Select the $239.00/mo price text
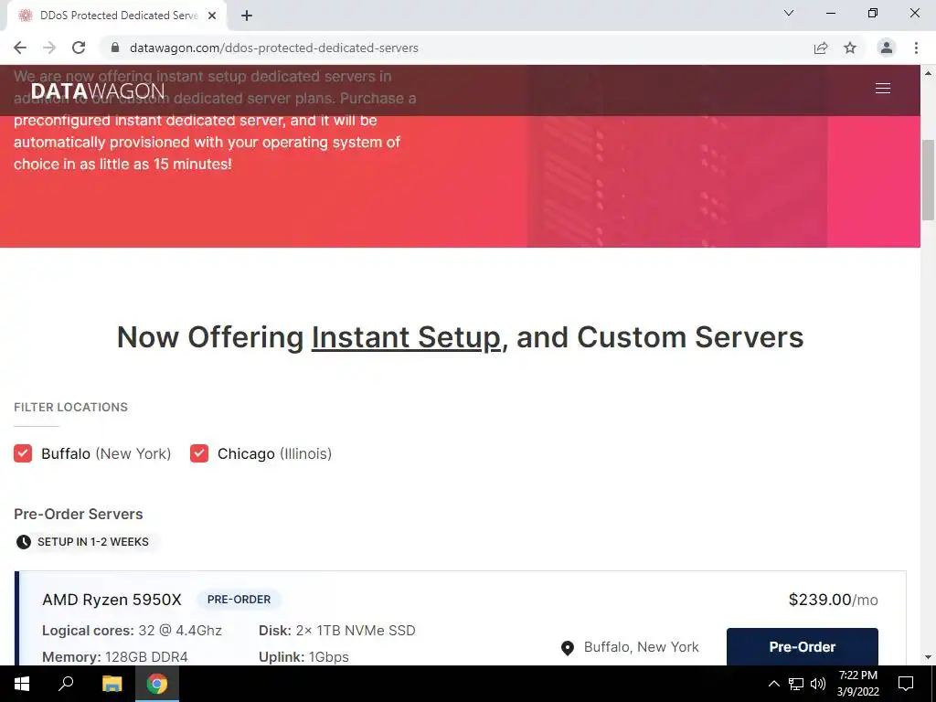The width and height of the screenshot is (936, 702). (x=834, y=600)
